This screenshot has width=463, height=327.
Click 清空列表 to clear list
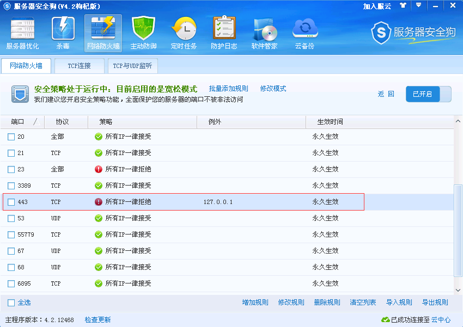pyautogui.click(x=363, y=303)
